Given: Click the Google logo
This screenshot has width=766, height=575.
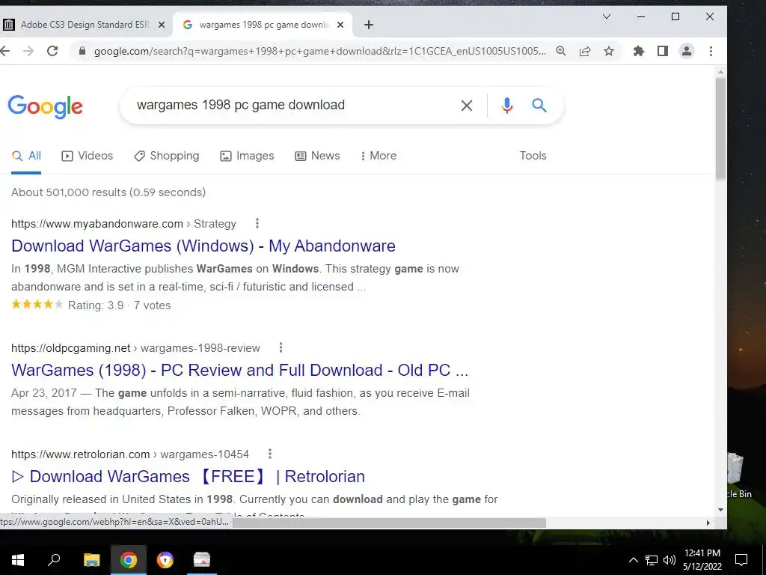Looking at the screenshot, I should pos(45,106).
